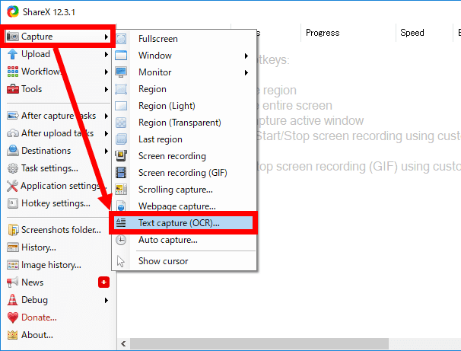461x351 pixels.
Task: Click the Application settings wrench icon
Action: pyautogui.click(x=12, y=186)
